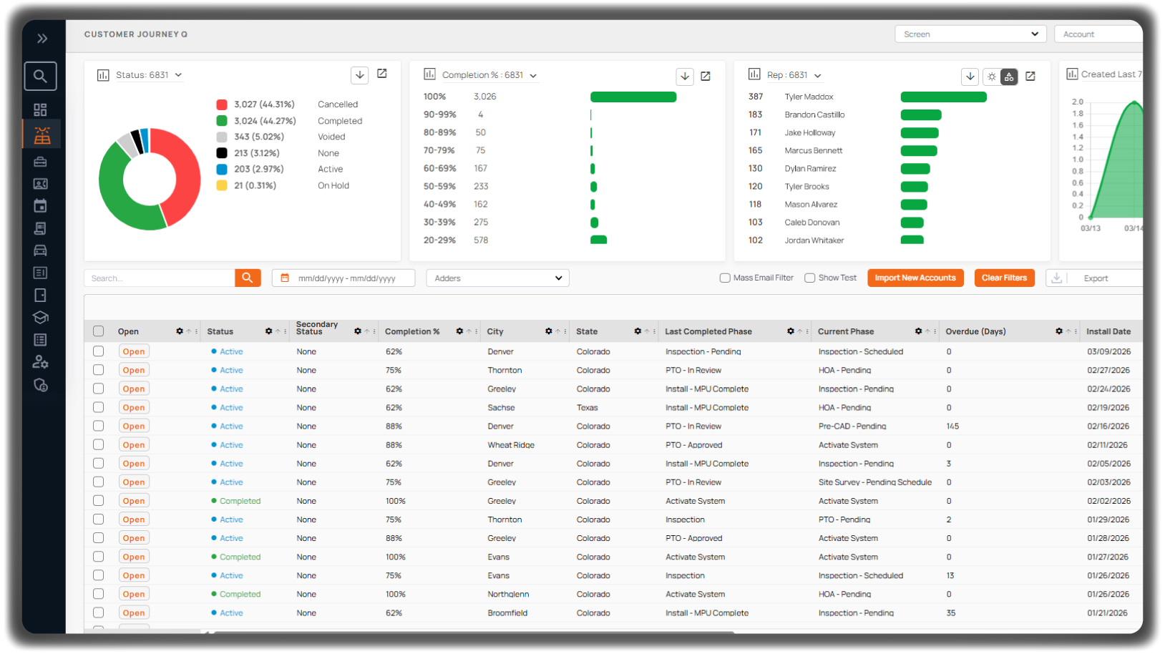The height and width of the screenshot is (654, 1165).
Task: Check the row for Denver 03/09/2026
Action: click(x=99, y=351)
